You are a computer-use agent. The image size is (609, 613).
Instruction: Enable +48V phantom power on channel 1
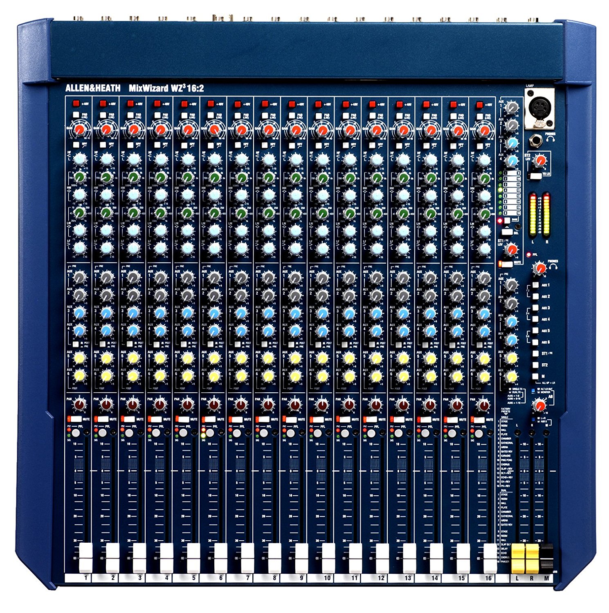pos(76,103)
